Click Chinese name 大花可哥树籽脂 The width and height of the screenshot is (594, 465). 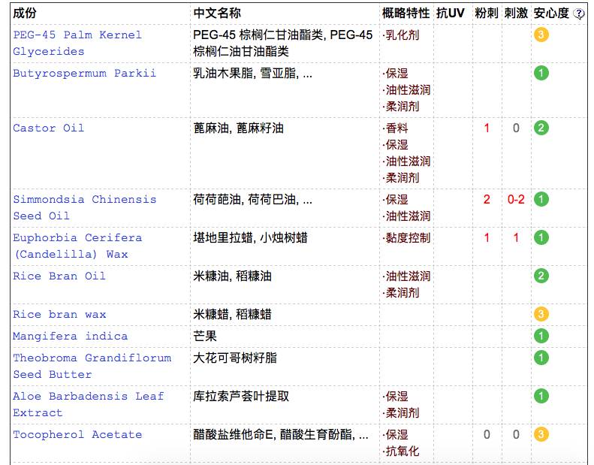(235, 358)
